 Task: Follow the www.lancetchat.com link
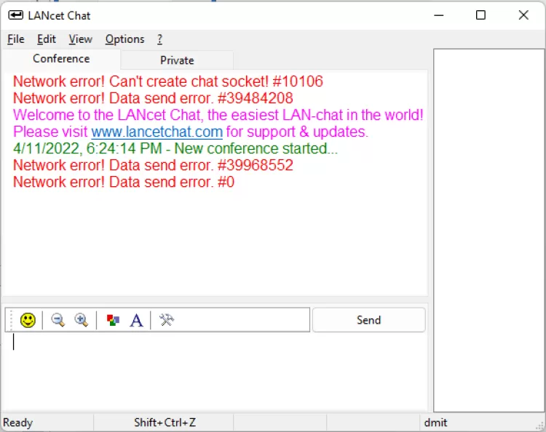coord(157,132)
